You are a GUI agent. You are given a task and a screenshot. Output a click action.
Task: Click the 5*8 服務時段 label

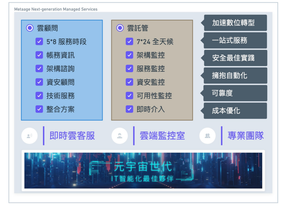[66, 42]
